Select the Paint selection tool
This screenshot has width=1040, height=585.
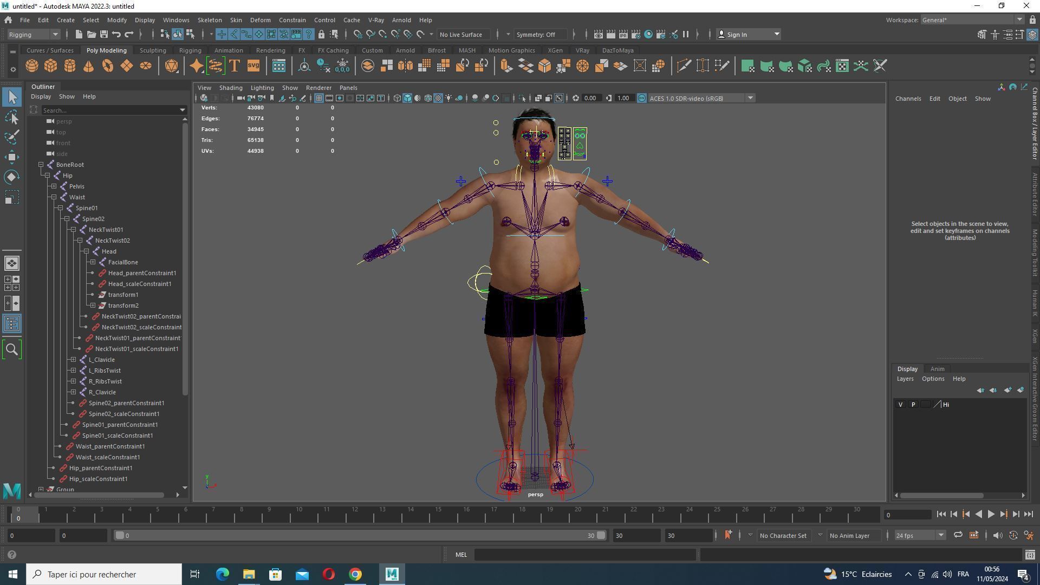[12, 137]
